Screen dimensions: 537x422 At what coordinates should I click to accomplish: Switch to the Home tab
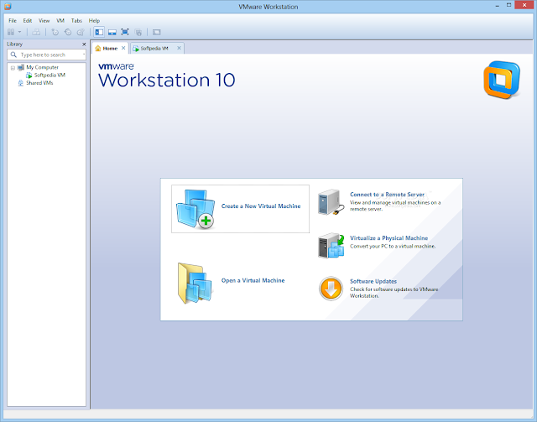[110, 49]
